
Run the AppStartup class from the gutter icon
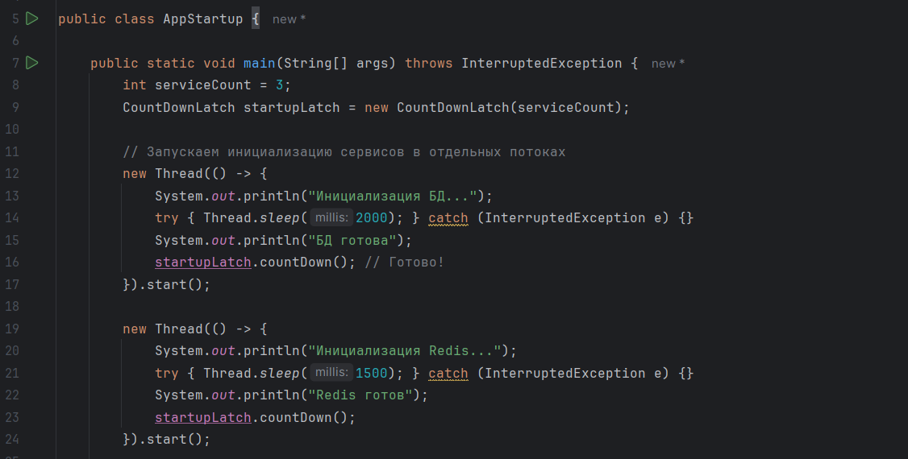[x=32, y=19]
